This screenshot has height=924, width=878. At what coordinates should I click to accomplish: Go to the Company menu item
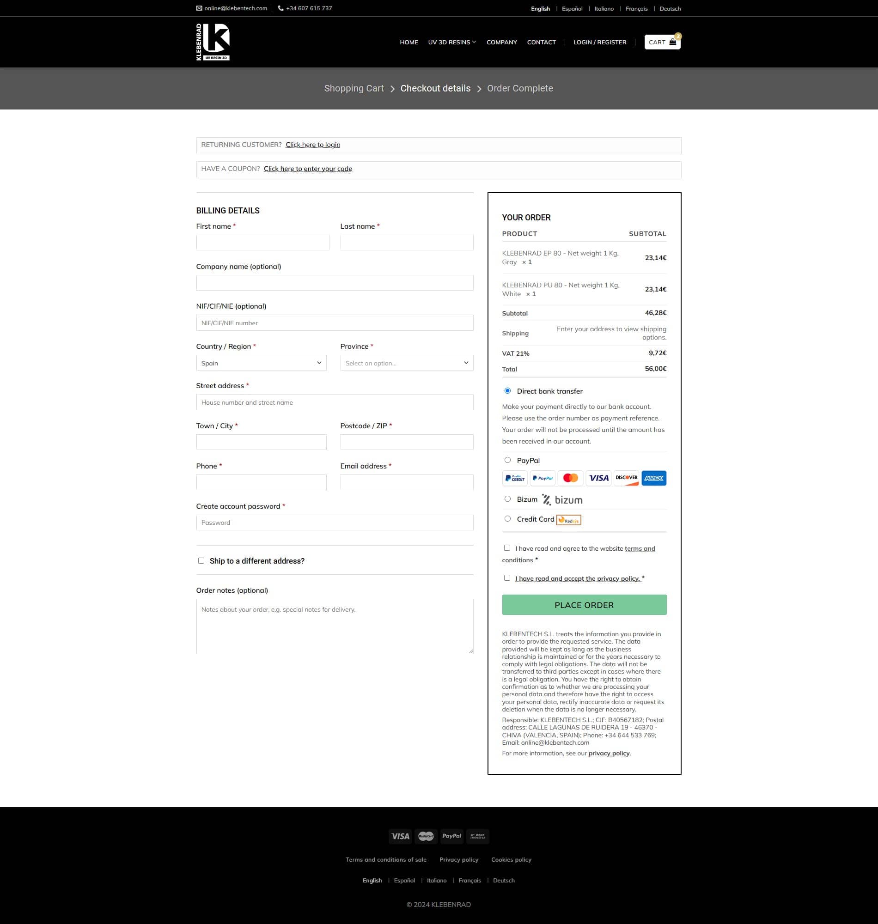[x=501, y=42]
